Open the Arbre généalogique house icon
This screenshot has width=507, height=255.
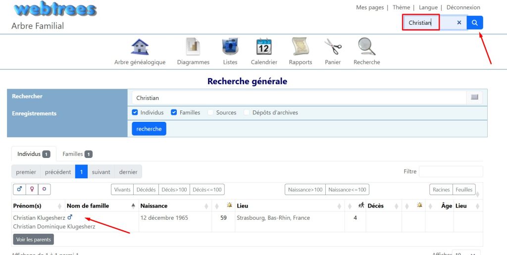point(140,47)
